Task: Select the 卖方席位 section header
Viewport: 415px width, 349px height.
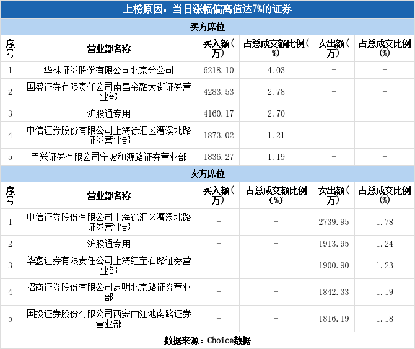Action: [x=207, y=174]
